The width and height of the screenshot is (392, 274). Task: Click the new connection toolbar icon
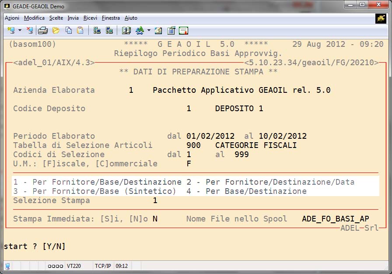(10, 31)
